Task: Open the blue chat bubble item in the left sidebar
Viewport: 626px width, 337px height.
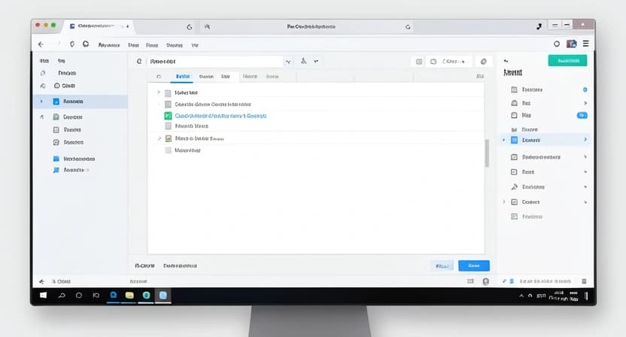Action: point(56,170)
